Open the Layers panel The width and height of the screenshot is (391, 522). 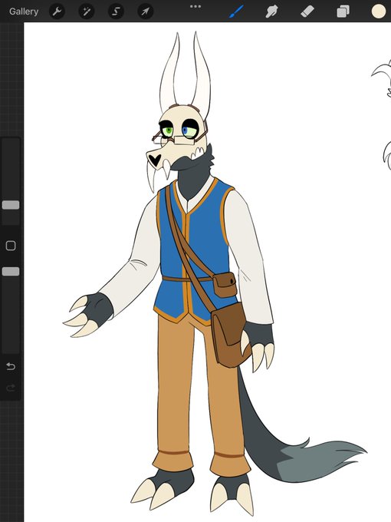coord(343,12)
